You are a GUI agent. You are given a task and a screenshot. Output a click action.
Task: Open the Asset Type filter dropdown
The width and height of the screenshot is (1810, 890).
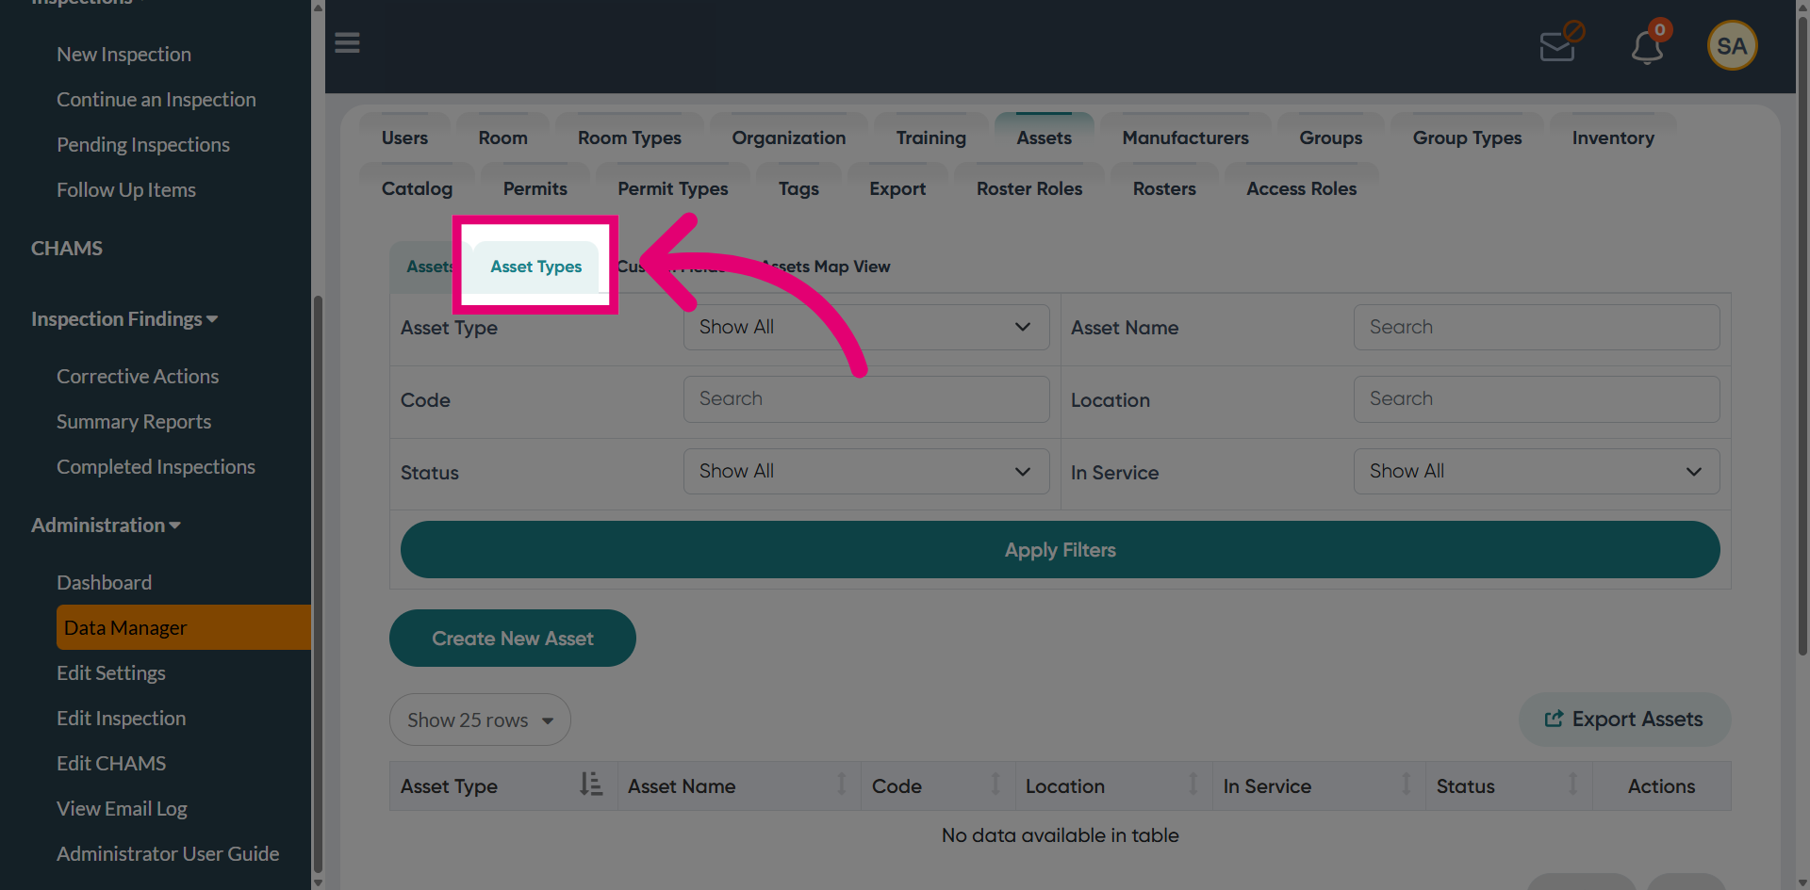(865, 327)
